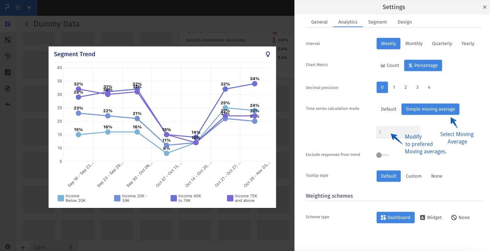This screenshot has height=251, width=490.
Task: Select Monthly interval option
Action: (x=414, y=44)
